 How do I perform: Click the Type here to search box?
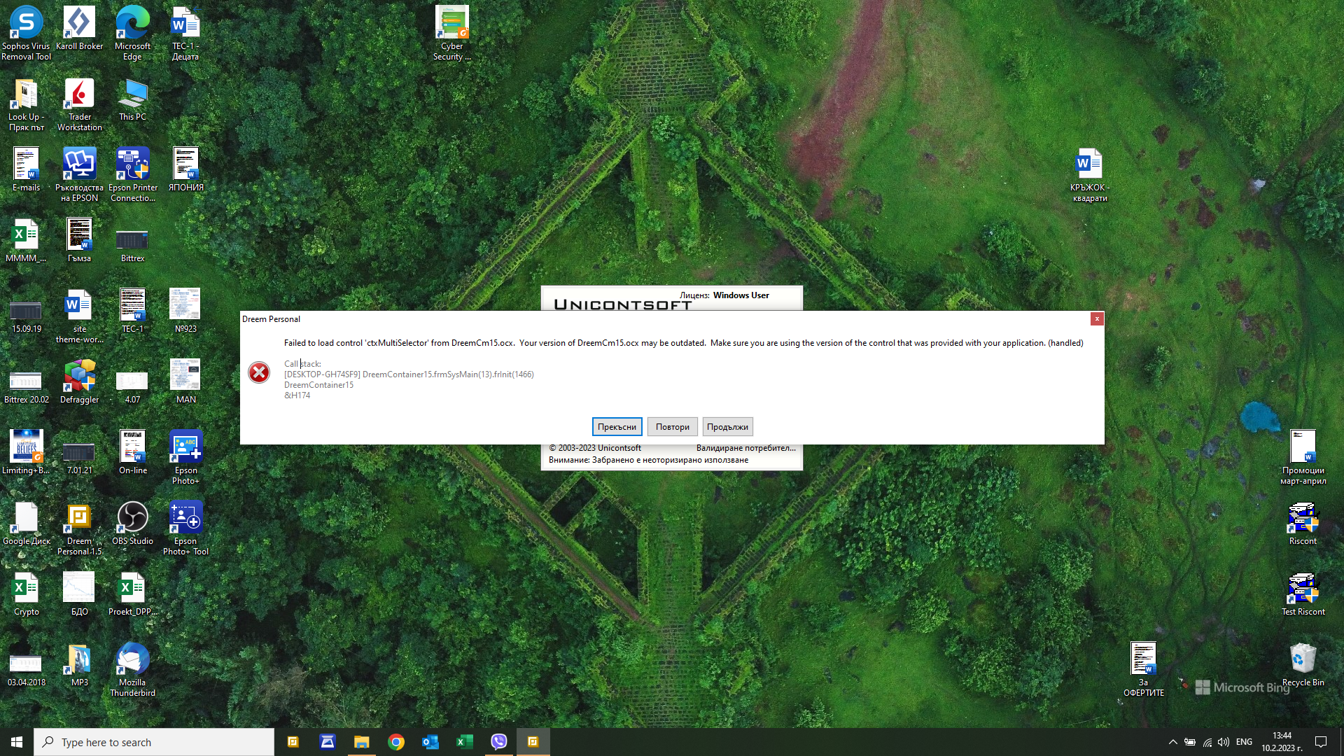(154, 742)
